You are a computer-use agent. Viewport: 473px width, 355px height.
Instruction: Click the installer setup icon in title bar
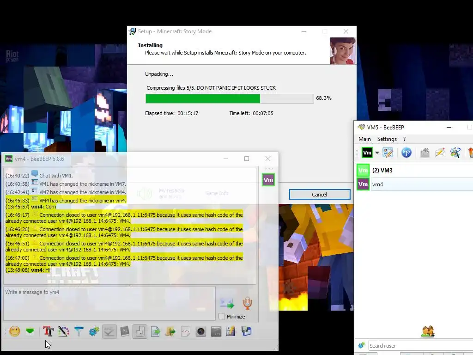click(x=132, y=31)
